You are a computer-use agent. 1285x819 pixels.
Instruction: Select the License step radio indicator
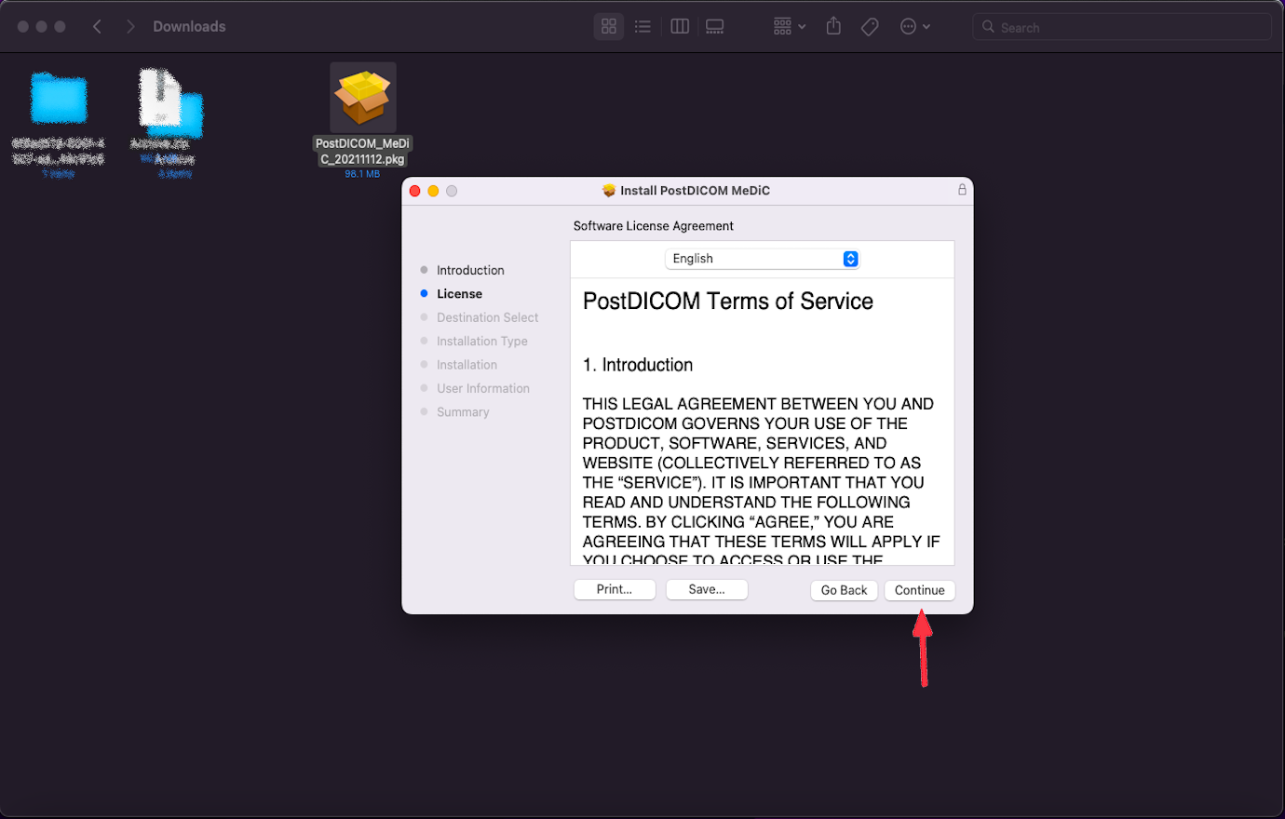(426, 293)
